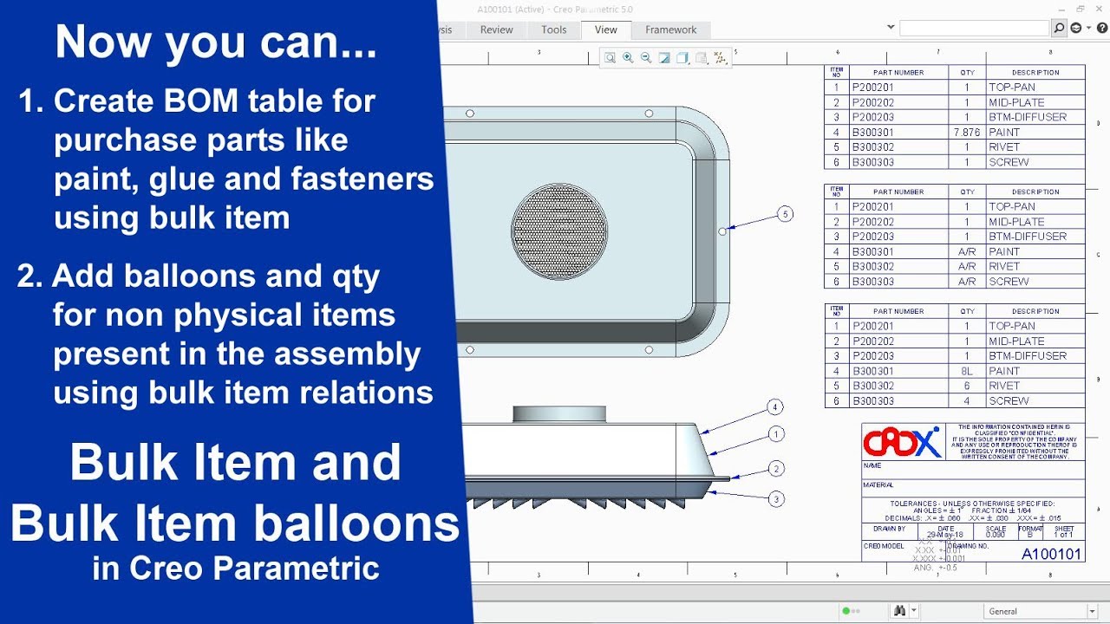Click the green regeneration status light
The height and width of the screenshot is (624, 1110).
846,611
